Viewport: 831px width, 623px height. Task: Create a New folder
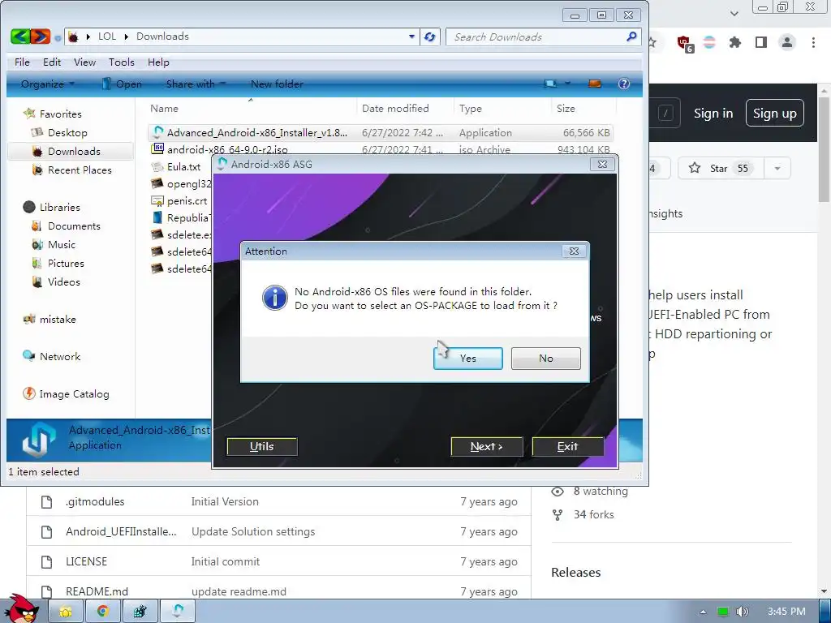point(277,84)
